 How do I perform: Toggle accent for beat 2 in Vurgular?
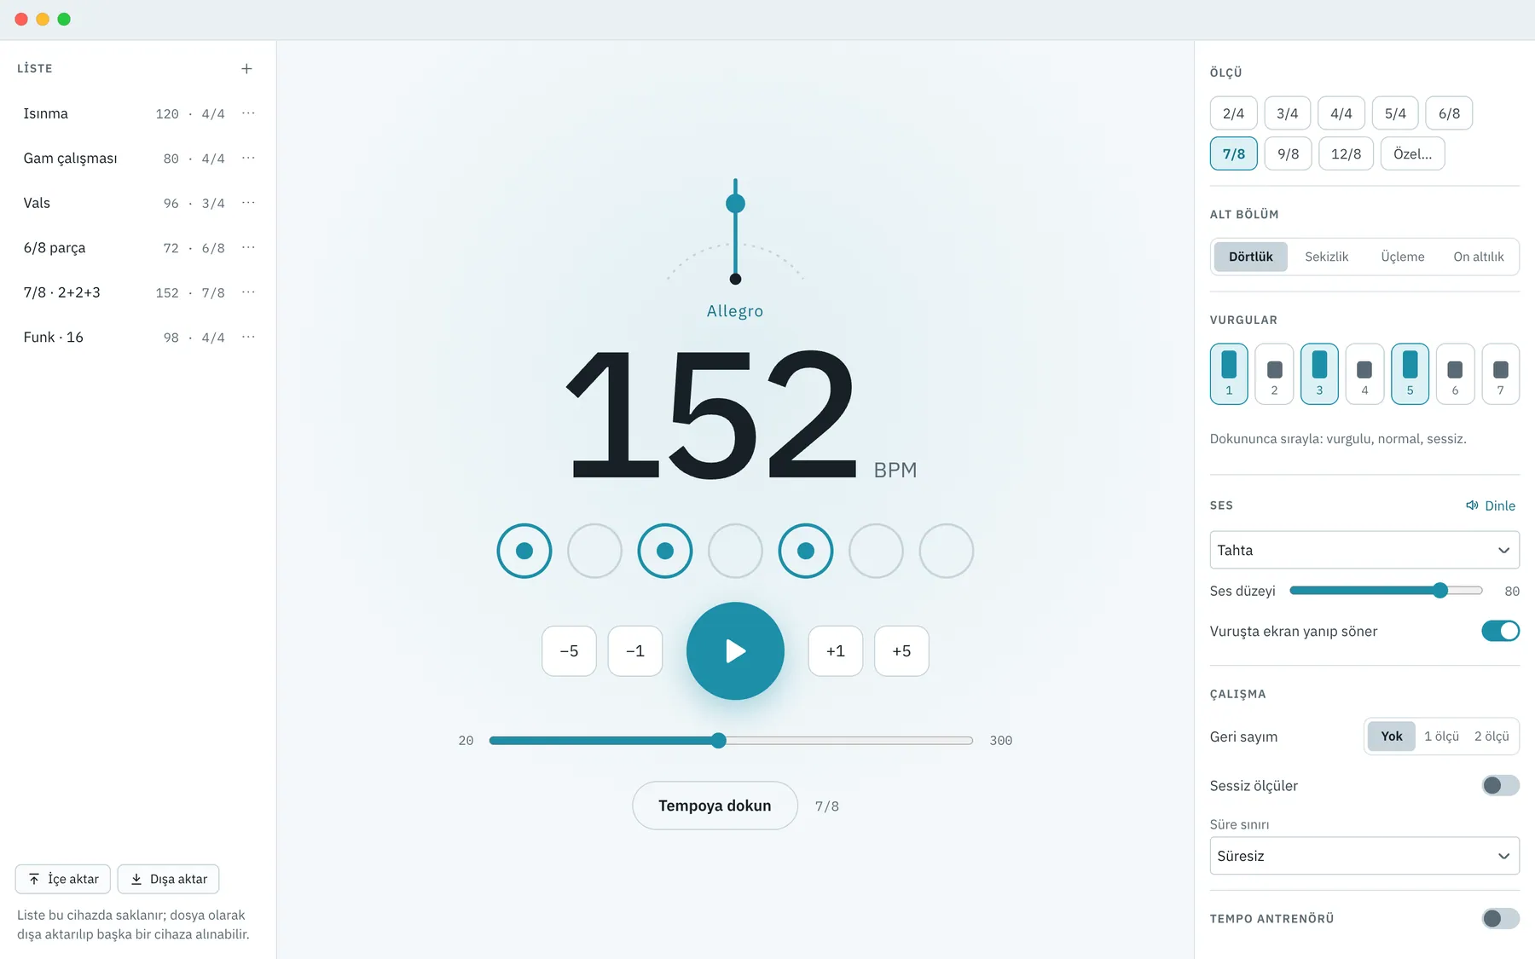point(1274,373)
